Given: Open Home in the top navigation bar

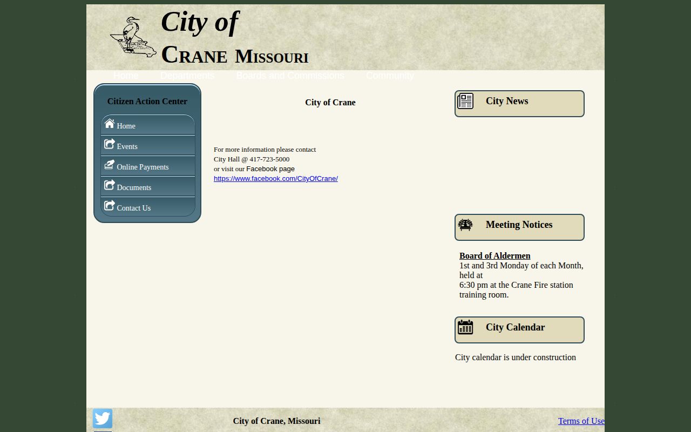Looking at the screenshot, I should point(126,76).
